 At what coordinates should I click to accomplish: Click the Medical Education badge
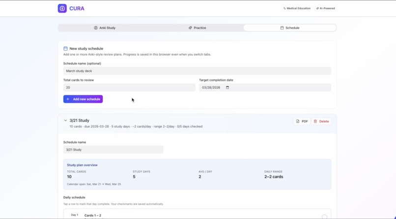click(x=297, y=8)
